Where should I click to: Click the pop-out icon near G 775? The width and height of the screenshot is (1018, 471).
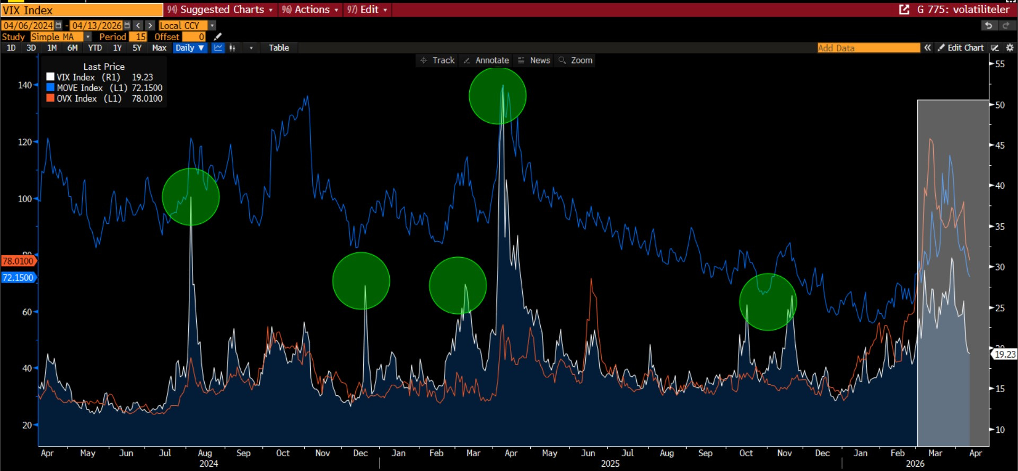pos(904,10)
